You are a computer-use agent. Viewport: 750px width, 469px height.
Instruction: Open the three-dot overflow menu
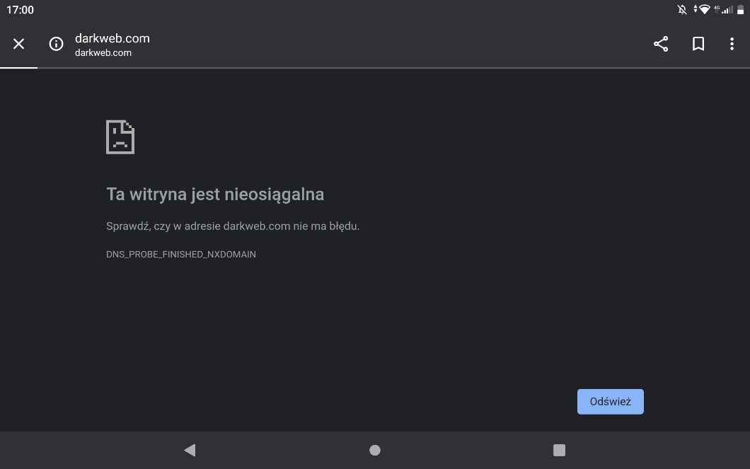732,44
